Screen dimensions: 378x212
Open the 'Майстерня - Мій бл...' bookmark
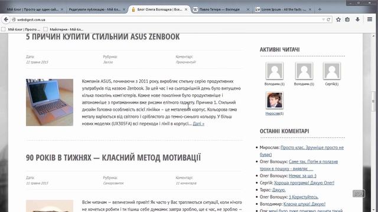(64, 29)
